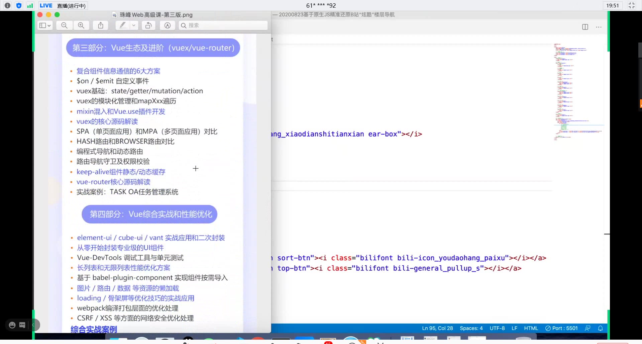Image resolution: width=642 pixels, height=344 pixels.
Task: Exit full screen using the top-right arrows icon
Action: [x=631, y=5]
